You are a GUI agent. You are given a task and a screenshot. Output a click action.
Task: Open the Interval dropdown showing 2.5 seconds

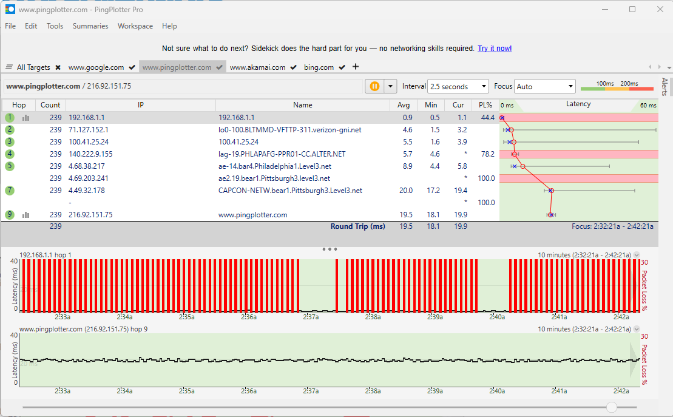tap(458, 87)
